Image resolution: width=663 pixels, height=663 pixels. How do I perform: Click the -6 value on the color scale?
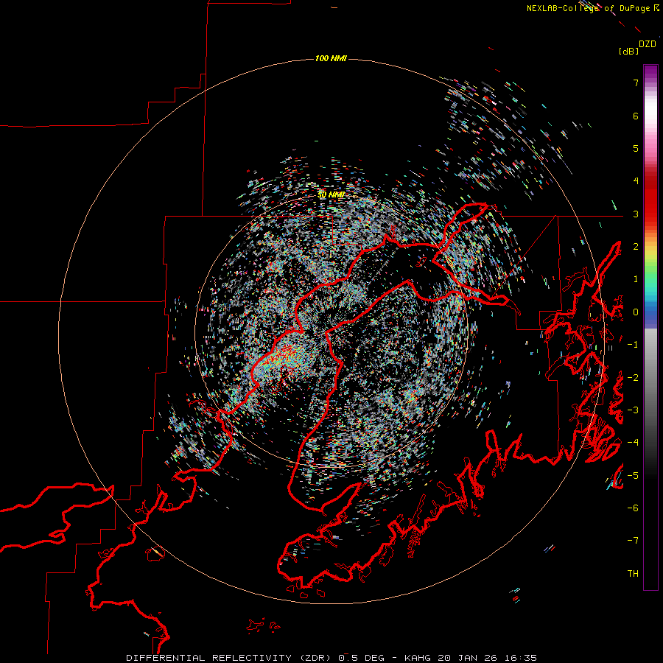(633, 508)
